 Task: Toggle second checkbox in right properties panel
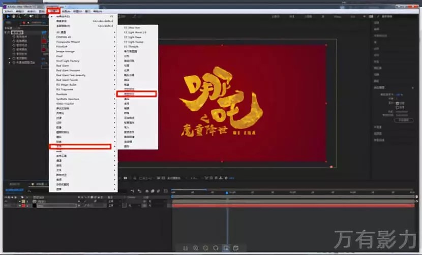397,107
